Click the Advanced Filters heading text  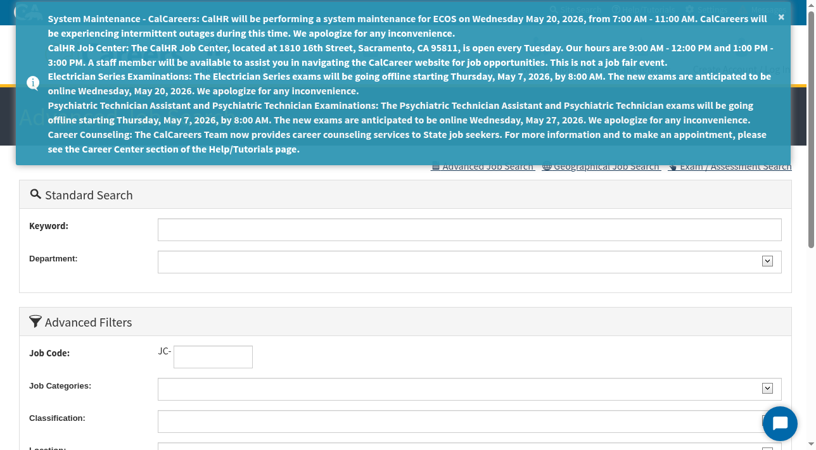[x=89, y=322]
